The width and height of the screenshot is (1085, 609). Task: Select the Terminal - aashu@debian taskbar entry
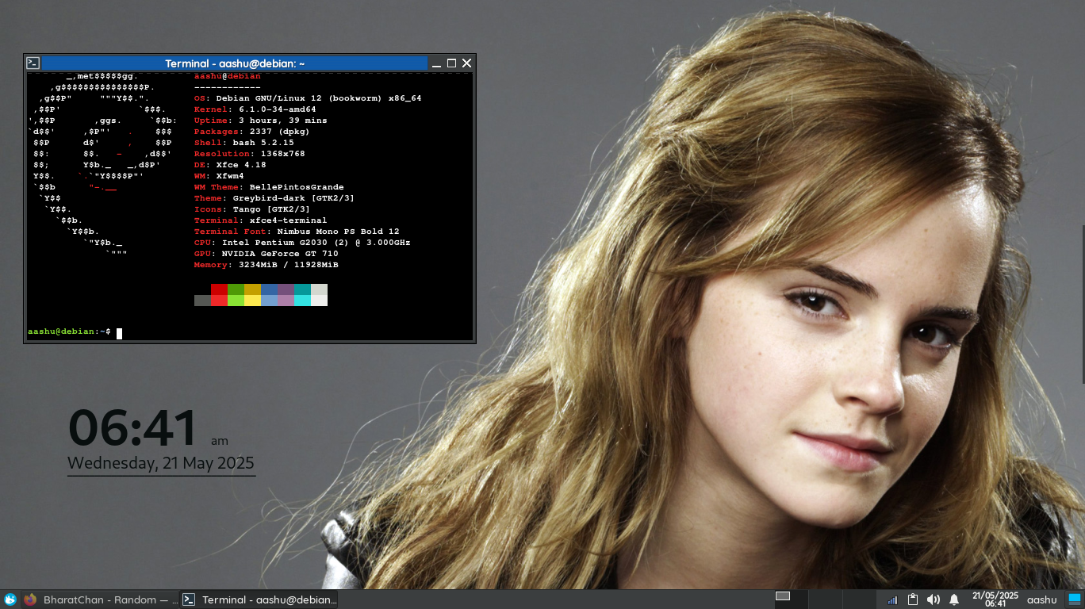coord(259,599)
